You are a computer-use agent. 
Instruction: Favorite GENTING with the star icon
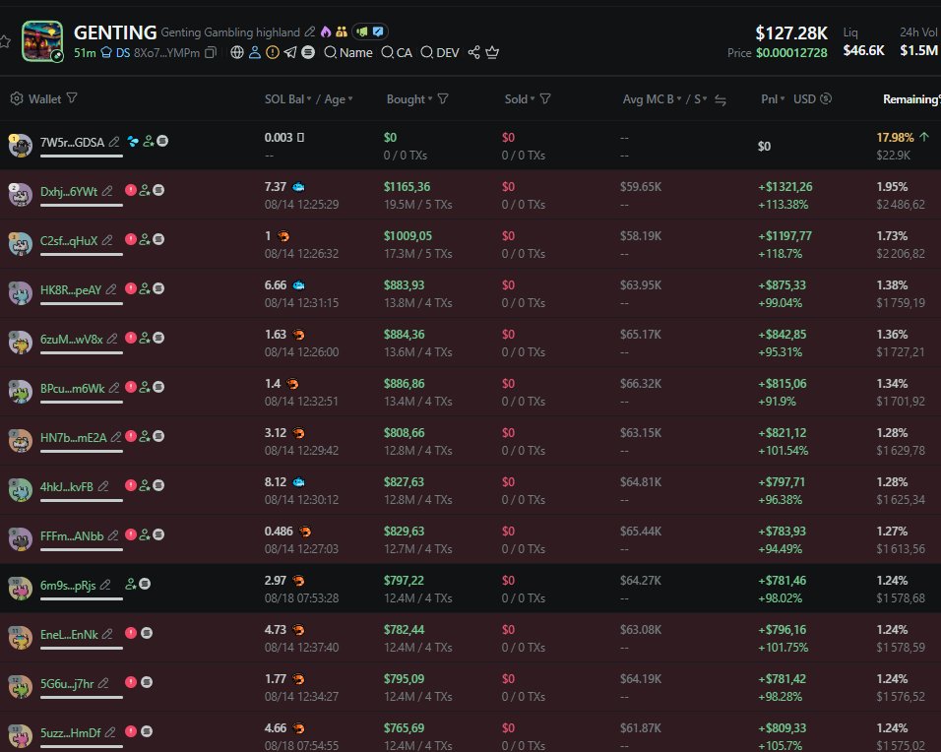click(4, 41)
